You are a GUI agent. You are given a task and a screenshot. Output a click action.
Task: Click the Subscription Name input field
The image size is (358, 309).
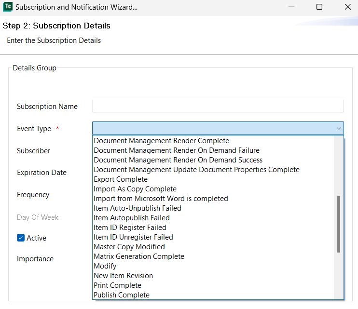[x=218, y=106]
